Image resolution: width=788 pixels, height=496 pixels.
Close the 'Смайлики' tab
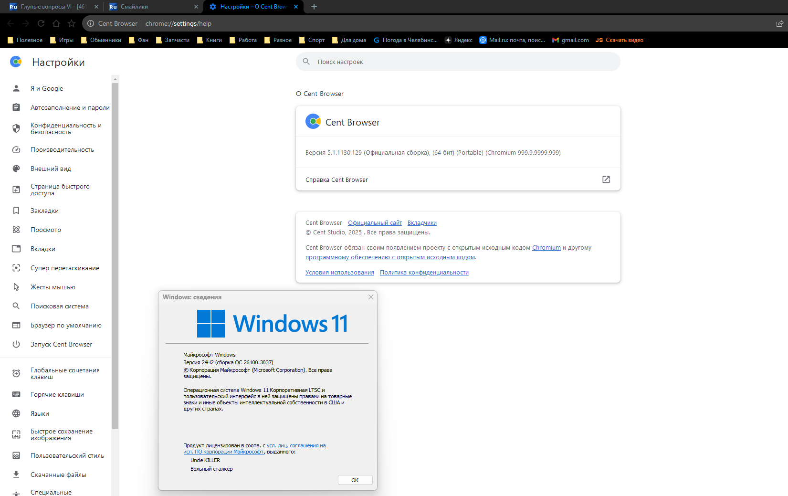[x=196, y=7]
